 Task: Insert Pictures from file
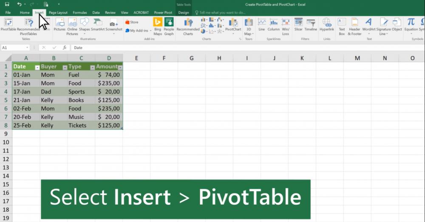pos(59,25)
